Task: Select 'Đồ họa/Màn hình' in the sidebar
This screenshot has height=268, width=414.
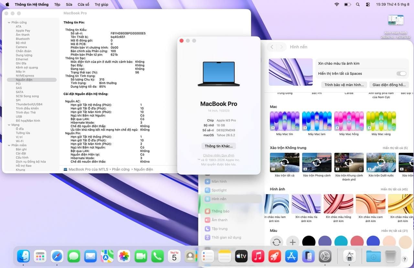Action: (28, 121)
